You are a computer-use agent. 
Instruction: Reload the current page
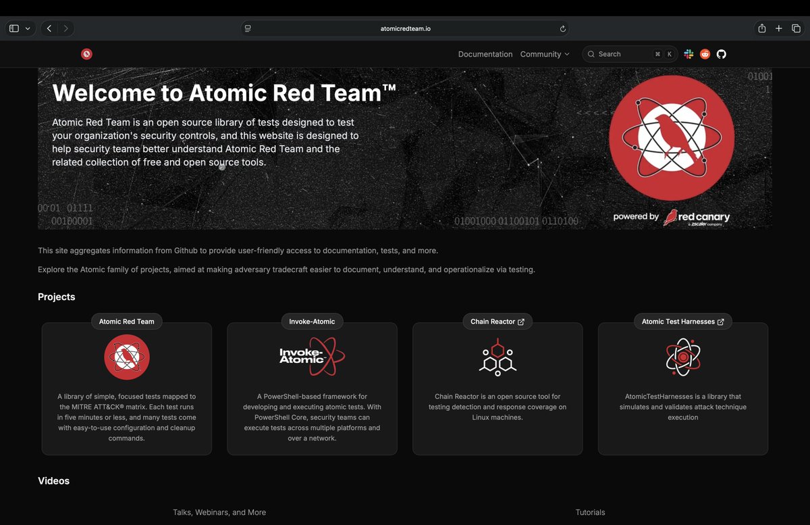click(562, 28)
